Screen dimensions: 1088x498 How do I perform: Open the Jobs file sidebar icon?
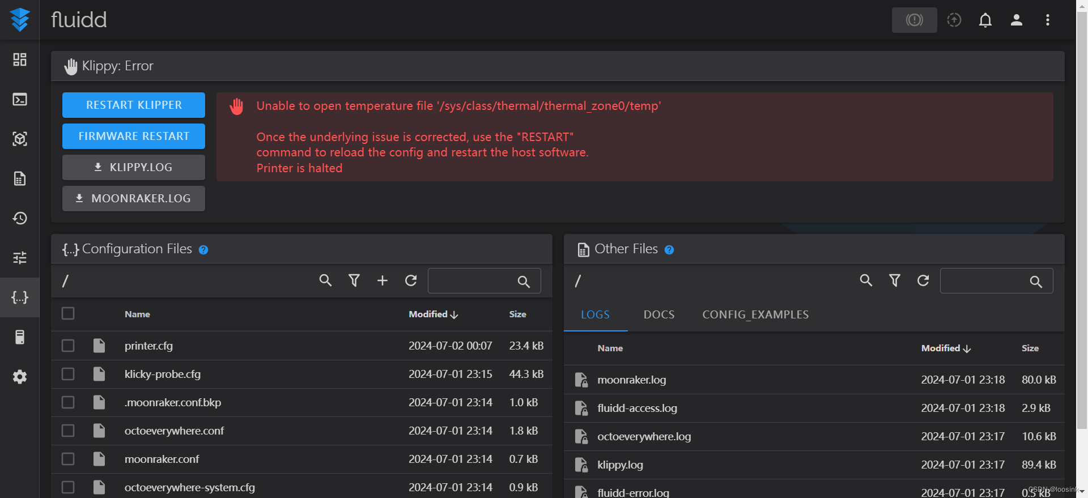click(20, 178)
